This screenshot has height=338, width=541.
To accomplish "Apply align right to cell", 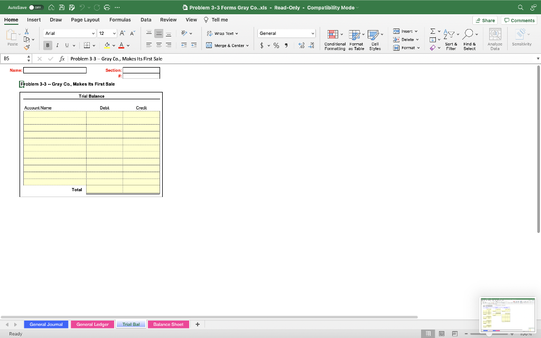I will [169, 45].
